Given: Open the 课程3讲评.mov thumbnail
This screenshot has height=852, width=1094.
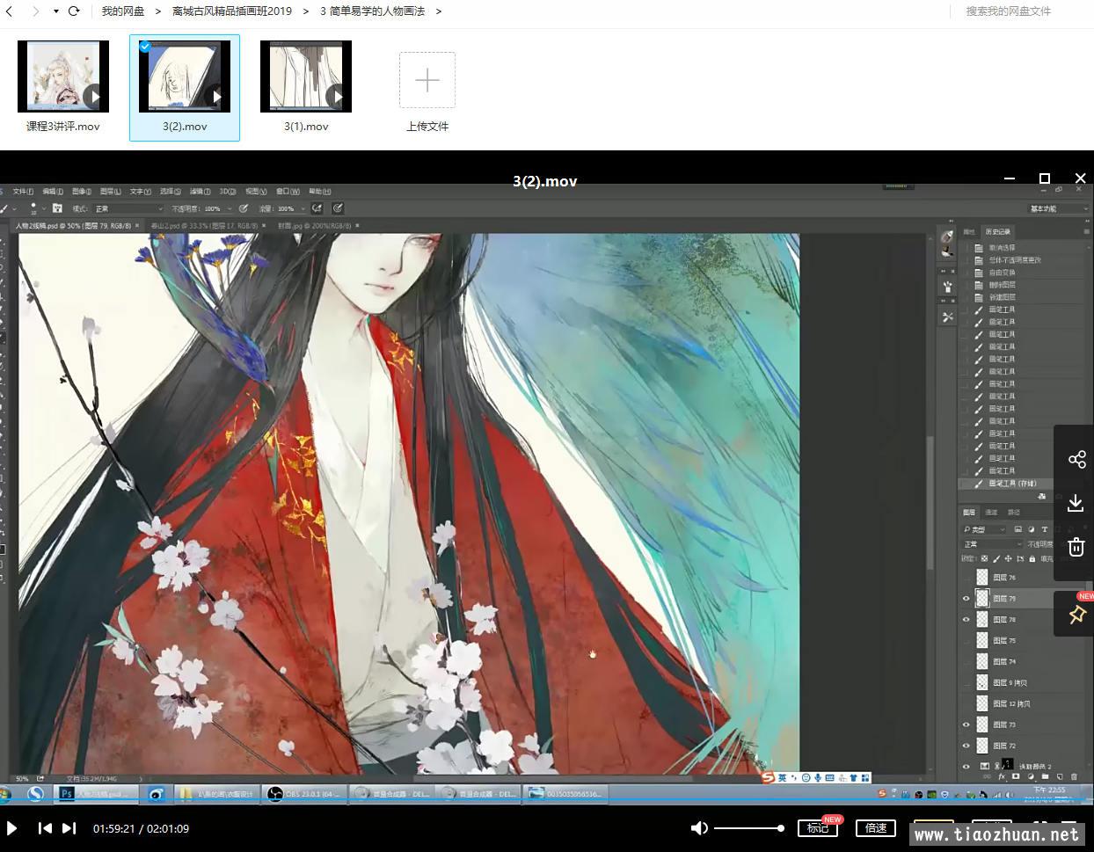Looking at the screenshot, I should click(63, 77).
